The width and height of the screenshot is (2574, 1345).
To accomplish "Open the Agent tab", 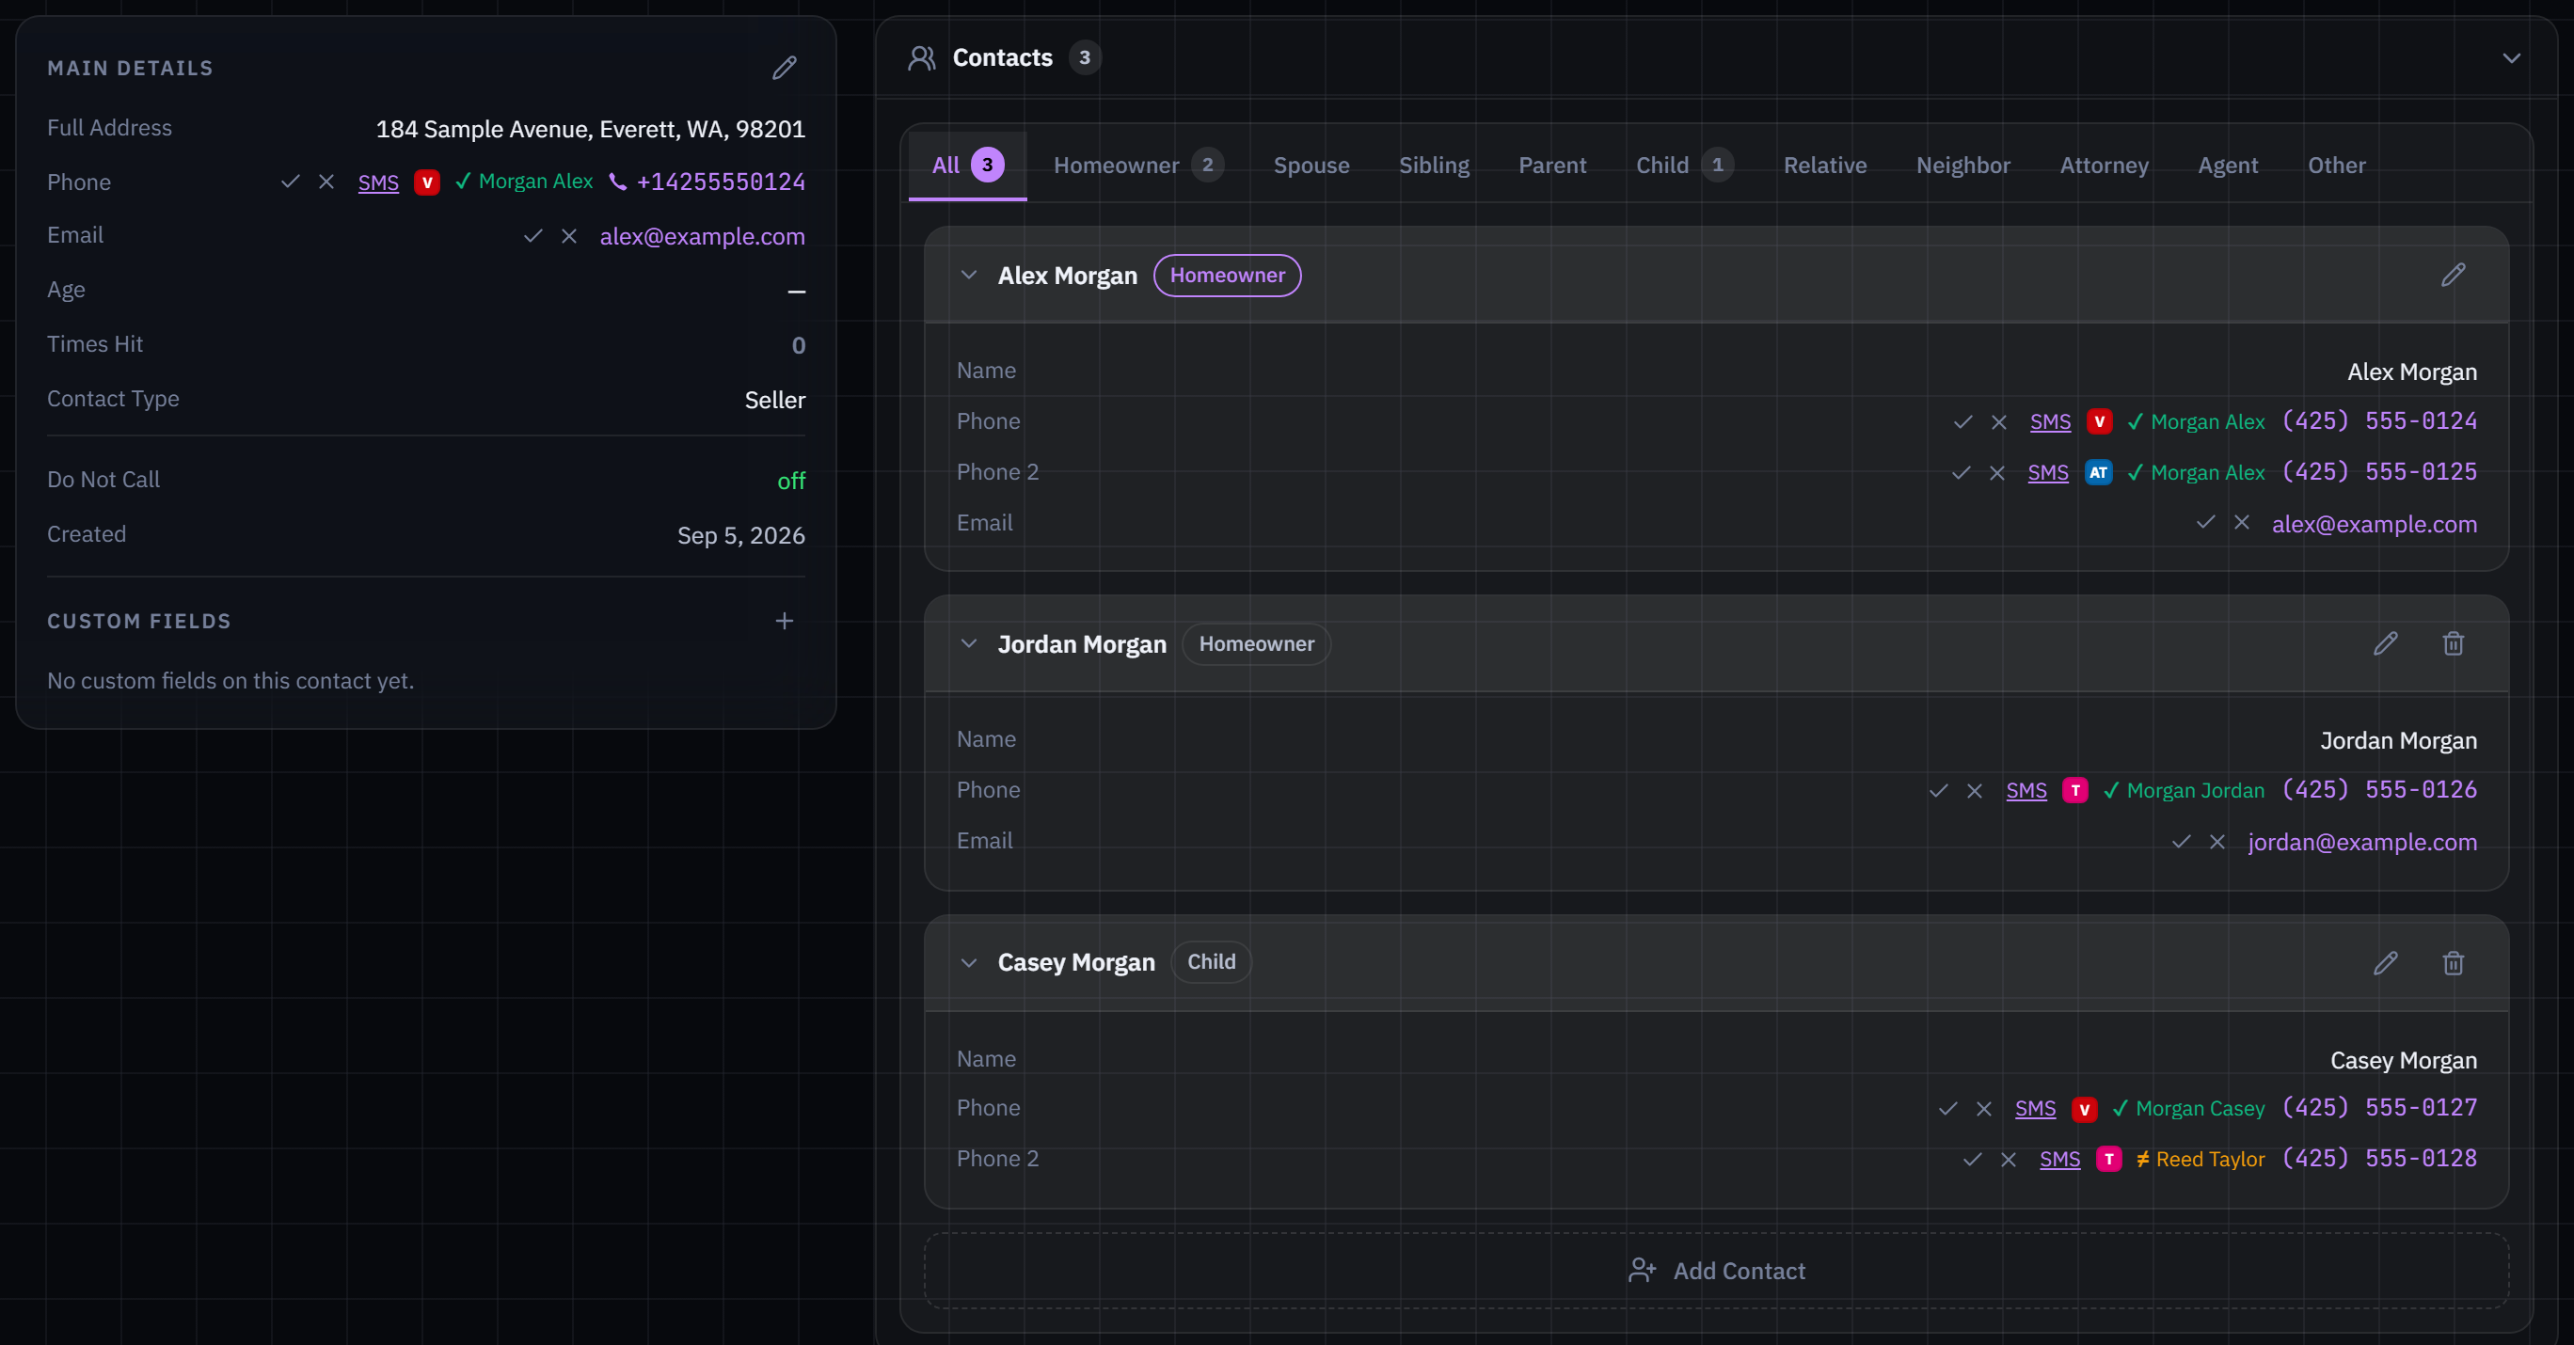I will click(2227, 165).
